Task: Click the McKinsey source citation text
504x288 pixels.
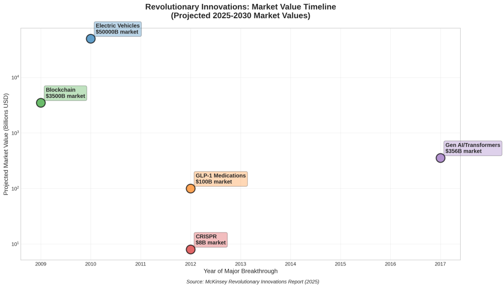Action: [253, 282]
